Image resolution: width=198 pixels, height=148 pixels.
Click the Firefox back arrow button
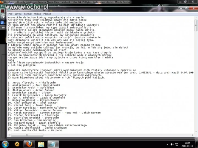click(x=3, y=17)
